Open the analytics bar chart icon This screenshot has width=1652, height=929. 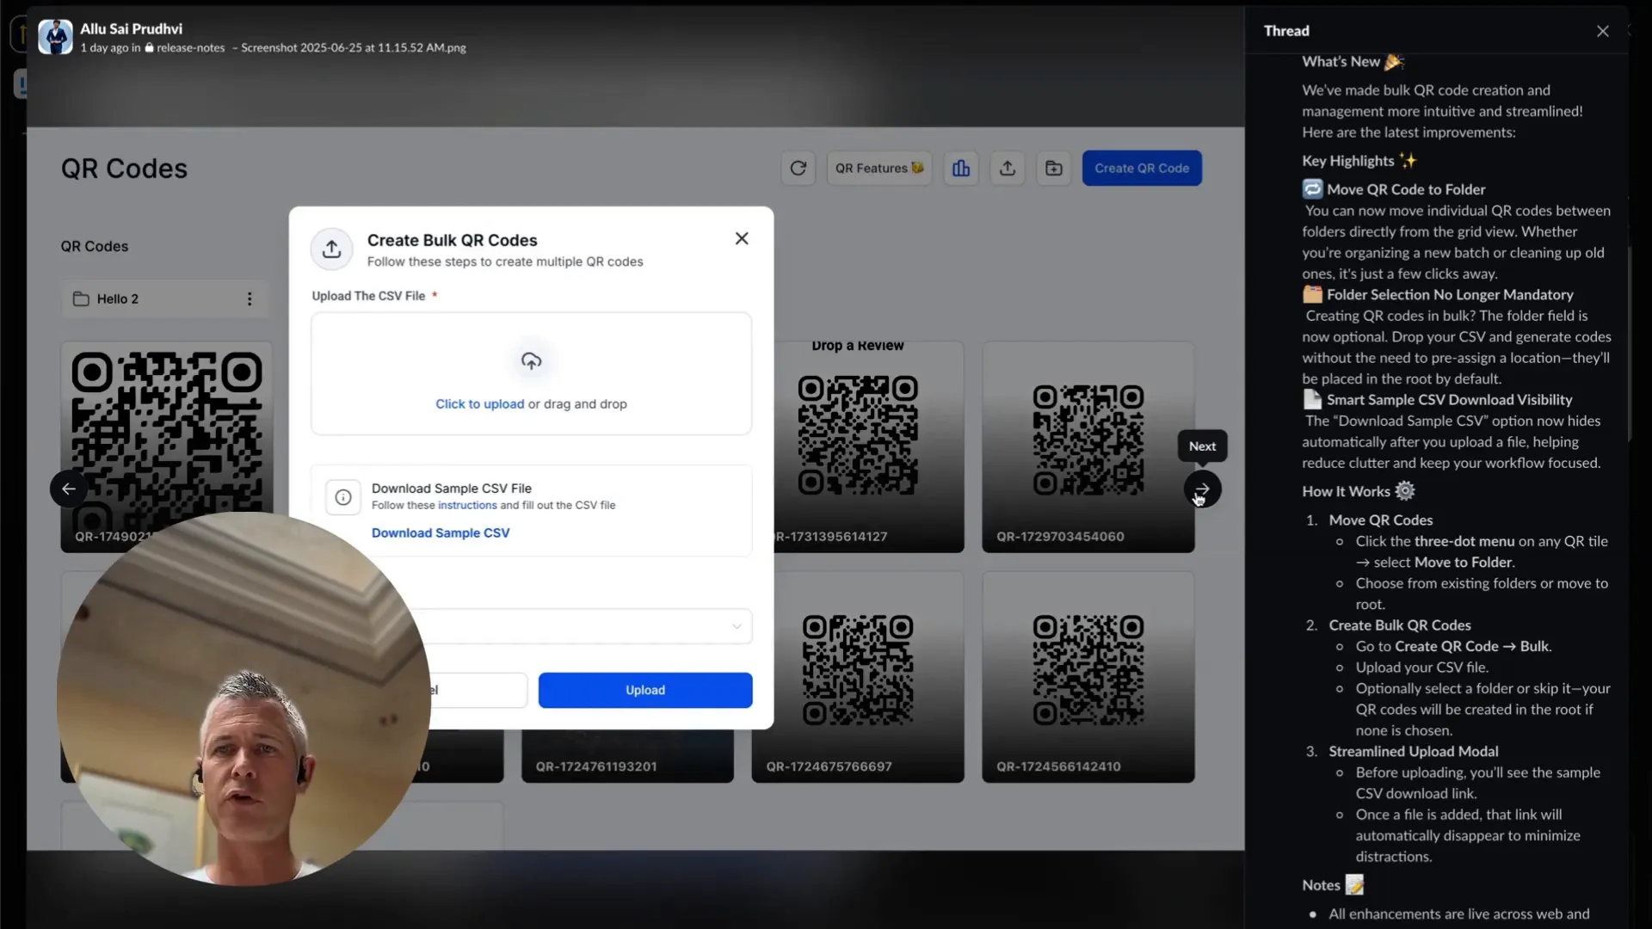[x=961, y=169]
